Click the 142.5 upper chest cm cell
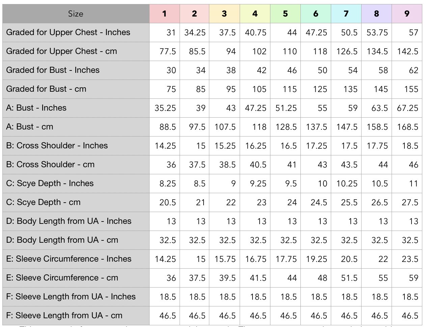The height and width of the screenshot is (327, 425). [408, 52]
